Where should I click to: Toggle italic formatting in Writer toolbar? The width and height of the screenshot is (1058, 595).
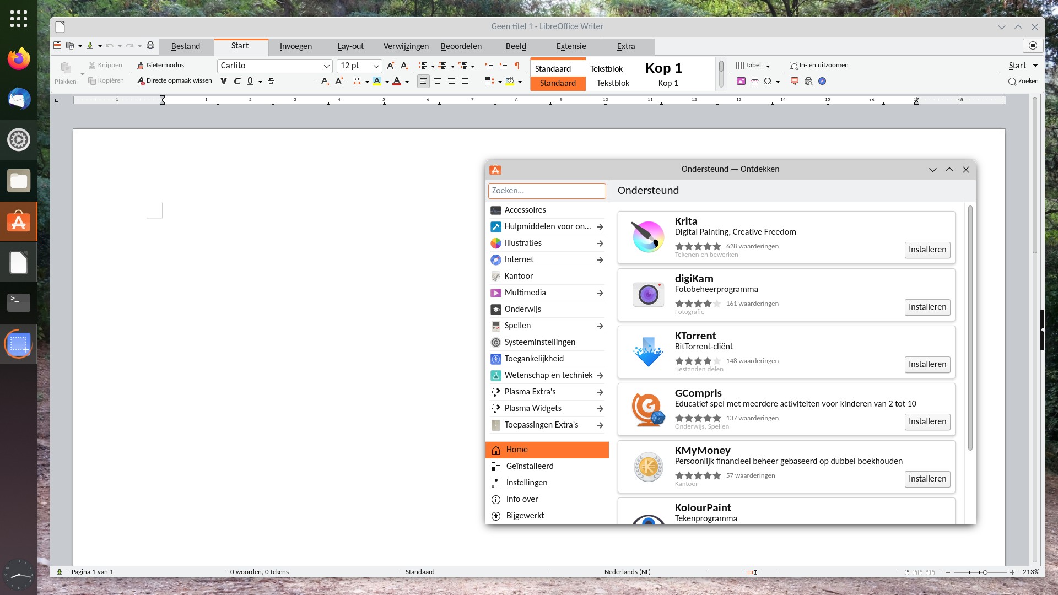point(237,82)
